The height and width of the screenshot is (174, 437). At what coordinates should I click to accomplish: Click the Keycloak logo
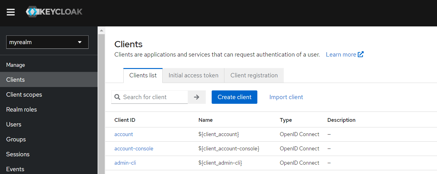(x=54, y=12)
